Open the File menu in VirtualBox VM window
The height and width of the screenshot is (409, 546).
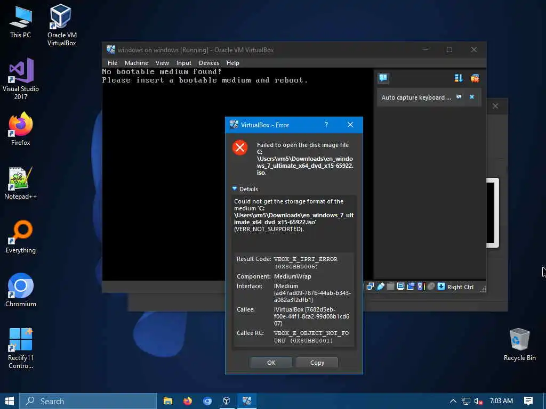click(113, 63)
